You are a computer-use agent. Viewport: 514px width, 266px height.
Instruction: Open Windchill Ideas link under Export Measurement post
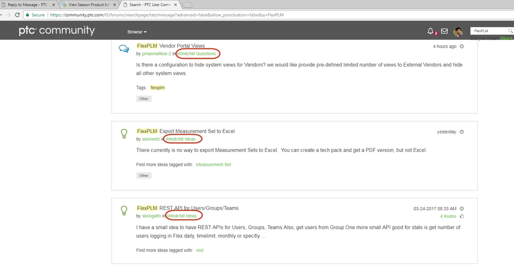[180, 139]
